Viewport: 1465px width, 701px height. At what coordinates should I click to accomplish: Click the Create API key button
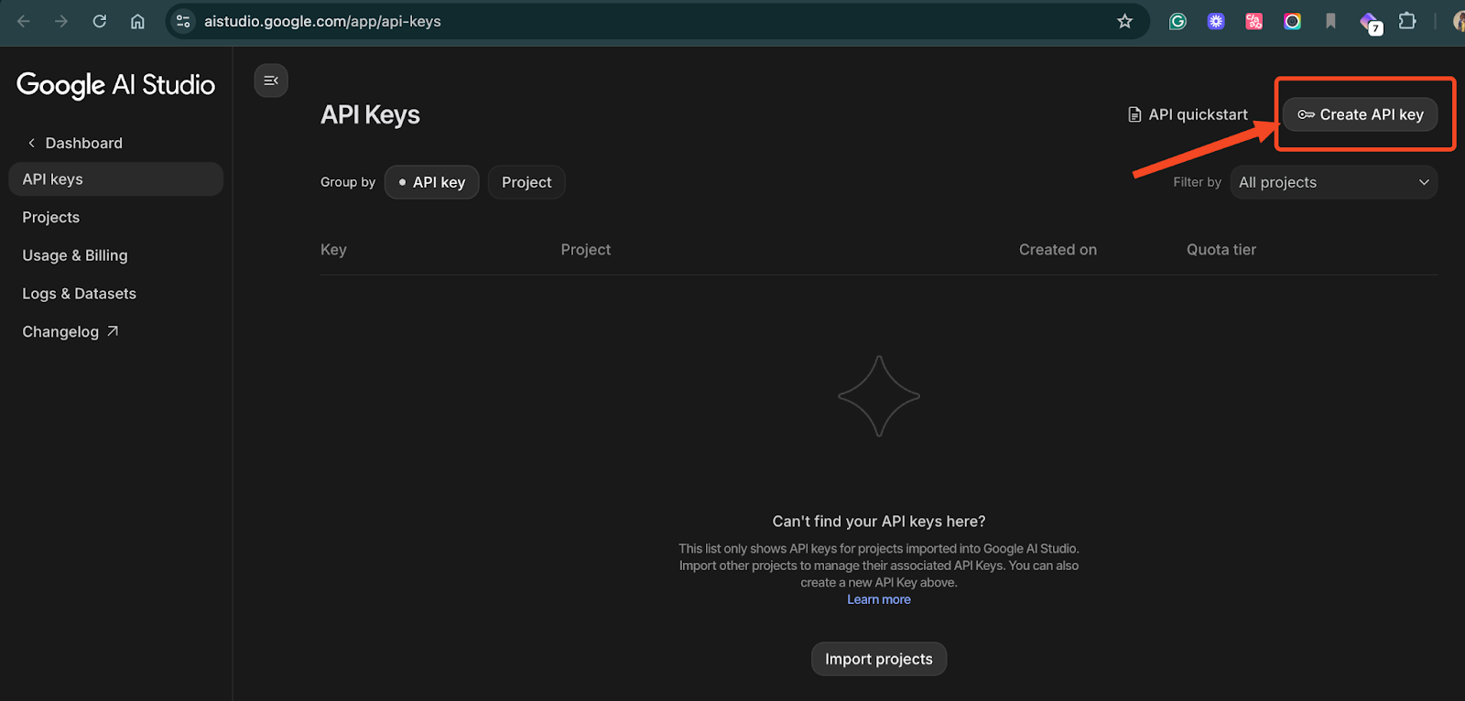1361,114
